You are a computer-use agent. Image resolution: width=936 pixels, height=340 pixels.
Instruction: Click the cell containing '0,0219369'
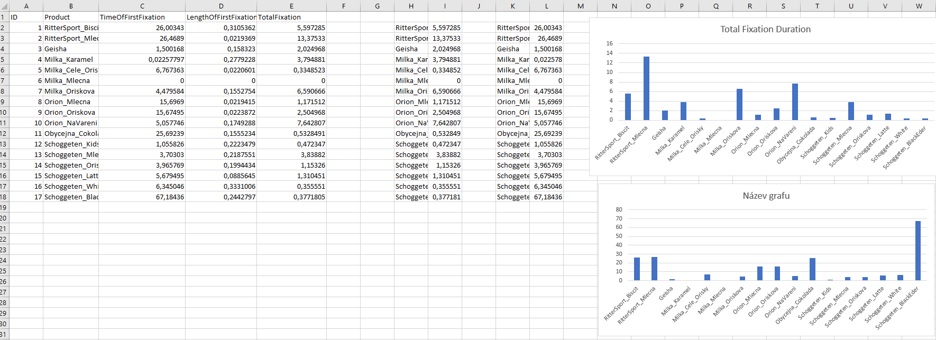click(221, 38)
